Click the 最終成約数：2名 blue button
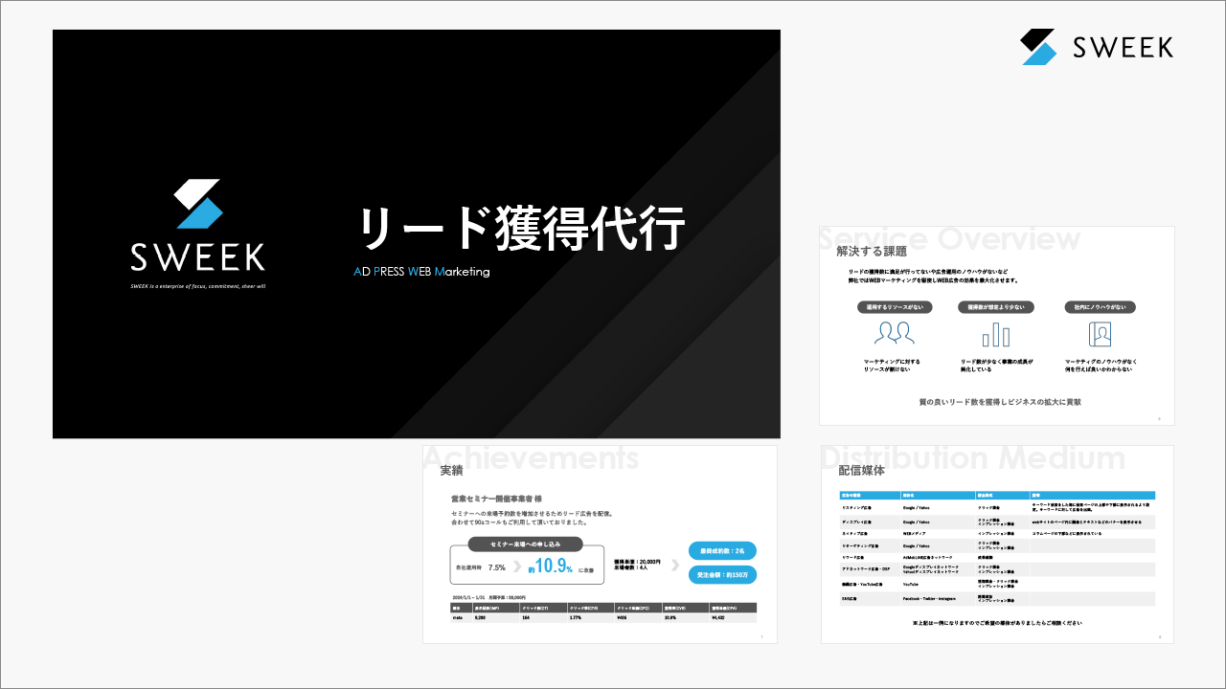This screenshot has height=689, width=1226. tap(723, 550)
